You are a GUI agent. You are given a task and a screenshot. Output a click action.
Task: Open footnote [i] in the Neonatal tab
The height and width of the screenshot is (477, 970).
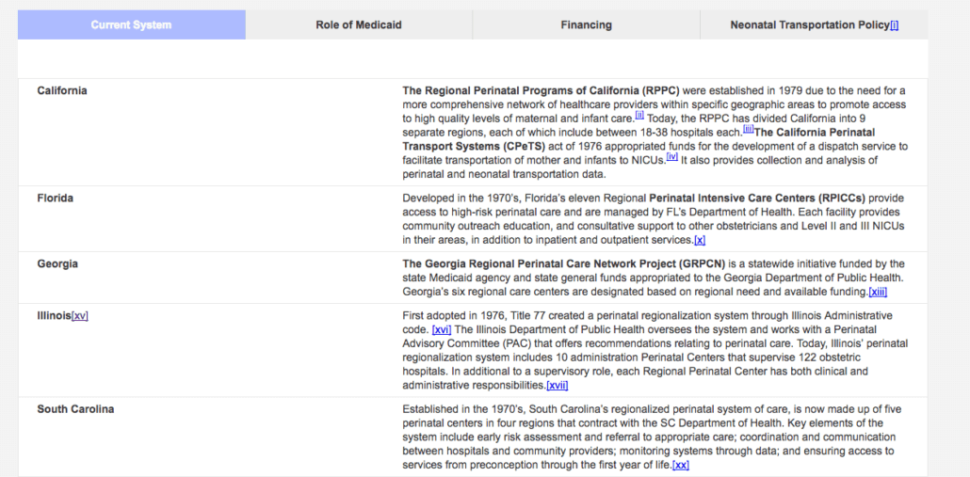pos(894,24)
